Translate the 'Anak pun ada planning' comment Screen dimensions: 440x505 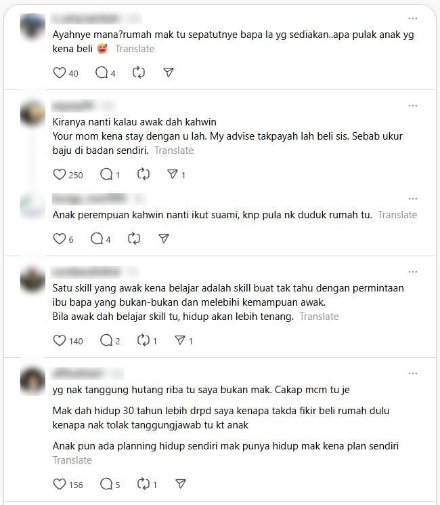[x=72, y=460]
